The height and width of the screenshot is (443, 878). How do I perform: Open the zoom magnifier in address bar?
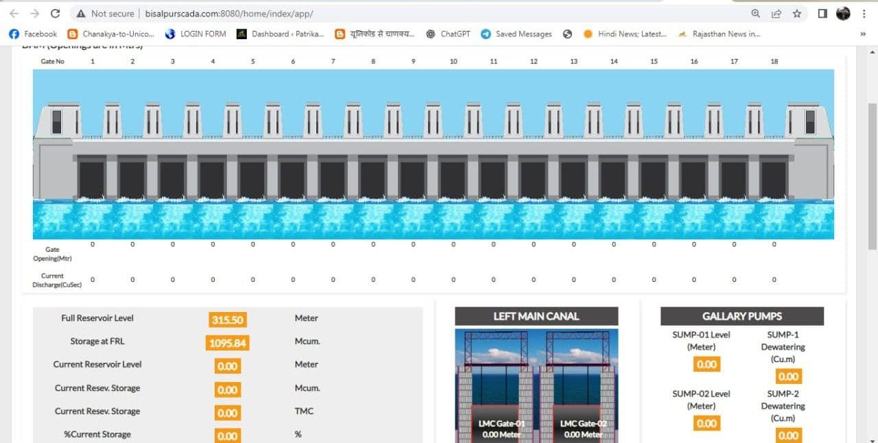coord(756,14)
